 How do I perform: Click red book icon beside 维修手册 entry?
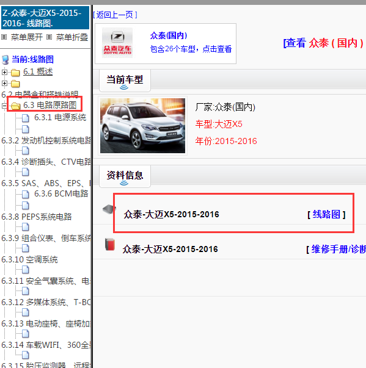(110, 244)
